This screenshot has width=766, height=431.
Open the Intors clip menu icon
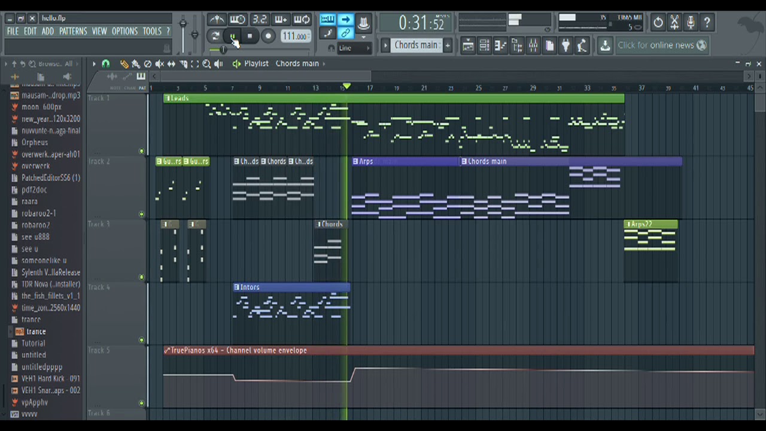tap(237, 287)
